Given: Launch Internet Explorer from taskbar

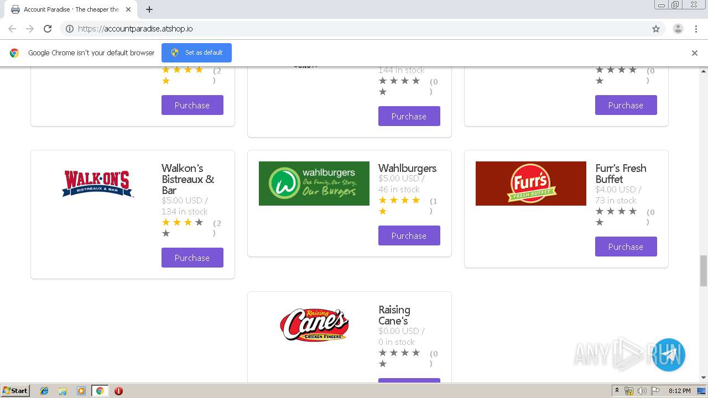Looking at the screenshot, I should click(x=44, y=391).
